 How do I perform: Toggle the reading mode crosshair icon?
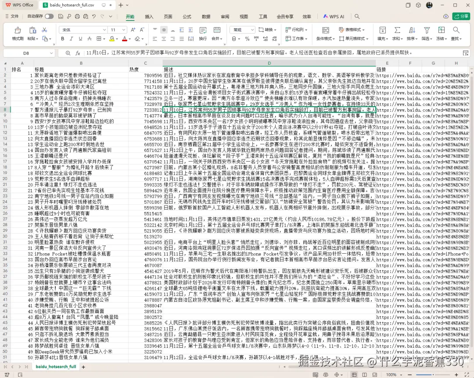point(337,374)
